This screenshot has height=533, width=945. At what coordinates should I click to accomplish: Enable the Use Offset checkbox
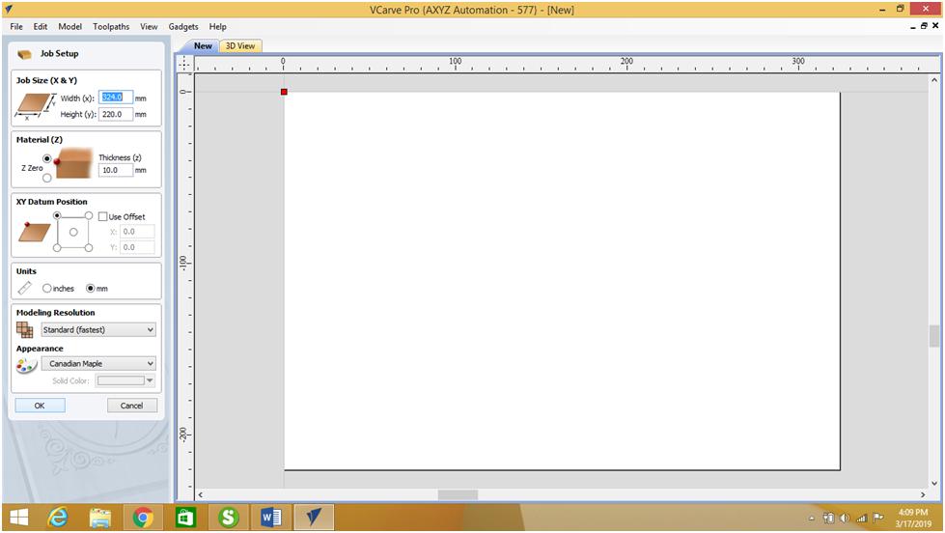(x=103, y=216)
